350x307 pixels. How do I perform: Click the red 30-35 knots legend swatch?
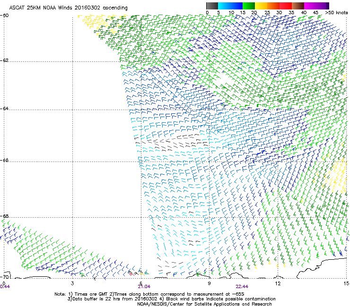pyautogui.click(x=286, y=6)
